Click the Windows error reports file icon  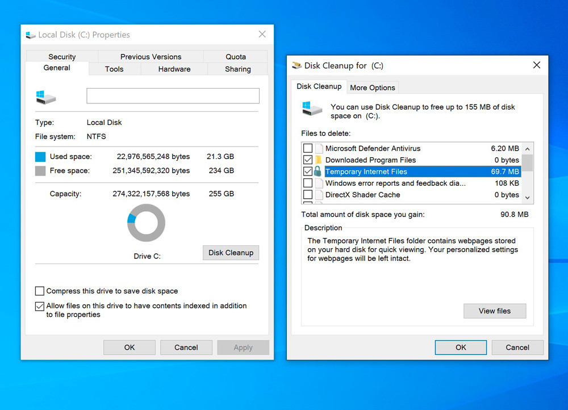[320, 183]
